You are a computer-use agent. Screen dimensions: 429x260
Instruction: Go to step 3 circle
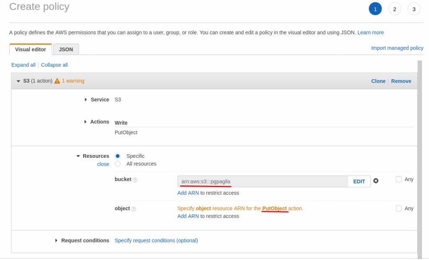click(413, 9)
